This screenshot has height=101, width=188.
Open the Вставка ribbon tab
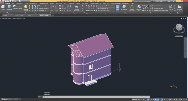52,3
